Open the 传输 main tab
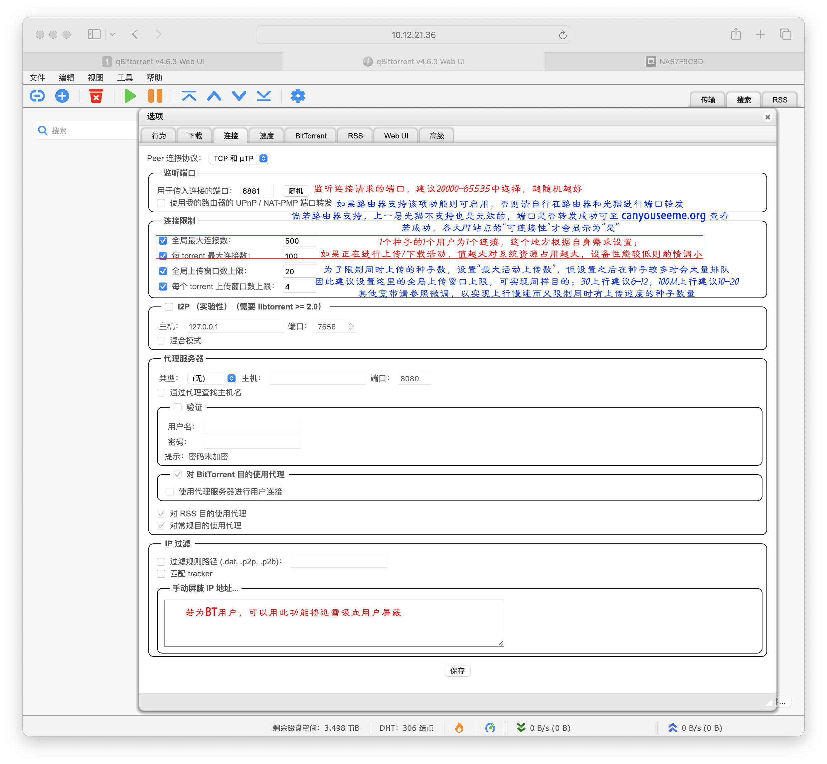Image resolution: width=827 pixels, height=764 pixels. pos(708,99)
